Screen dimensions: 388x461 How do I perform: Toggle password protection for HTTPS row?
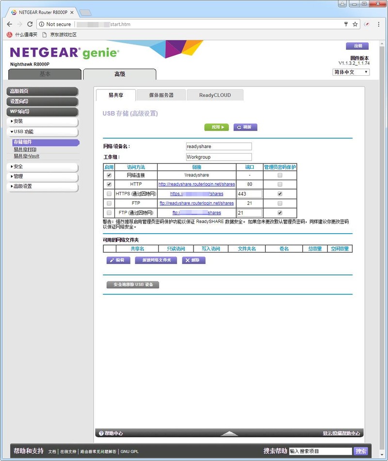[x=280, y=194]
